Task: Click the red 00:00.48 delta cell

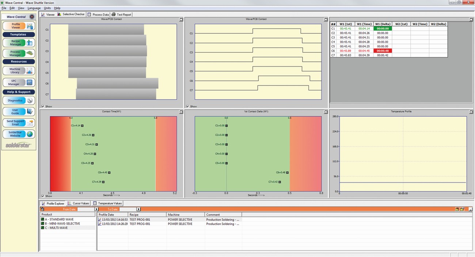Action: [383, 51]
